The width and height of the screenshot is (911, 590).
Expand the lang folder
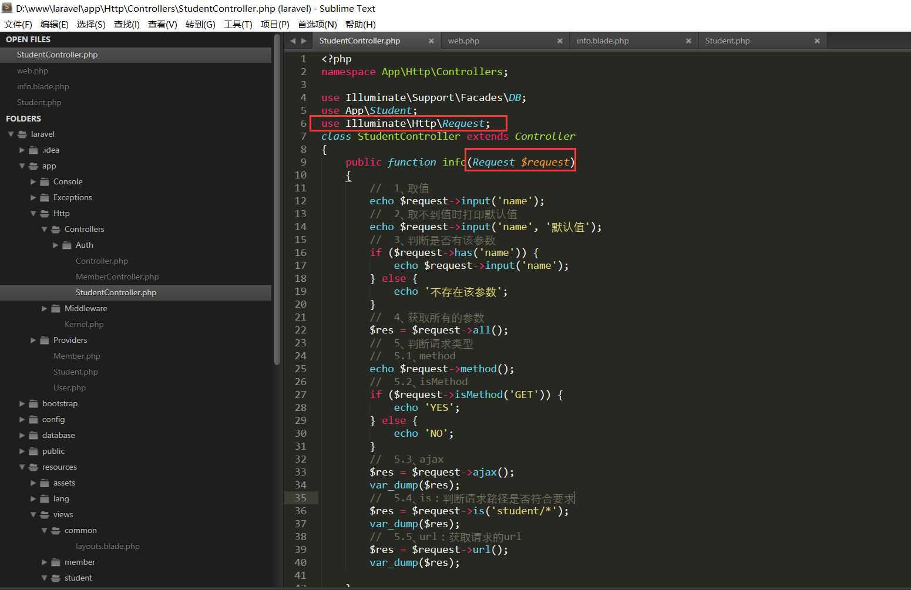point(33,498)
